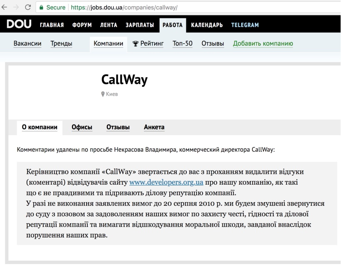Switch to the Офисы tab

tap(82, 128)
